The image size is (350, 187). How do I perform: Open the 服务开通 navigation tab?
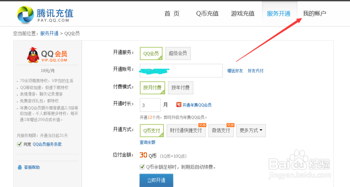point(279,14)
